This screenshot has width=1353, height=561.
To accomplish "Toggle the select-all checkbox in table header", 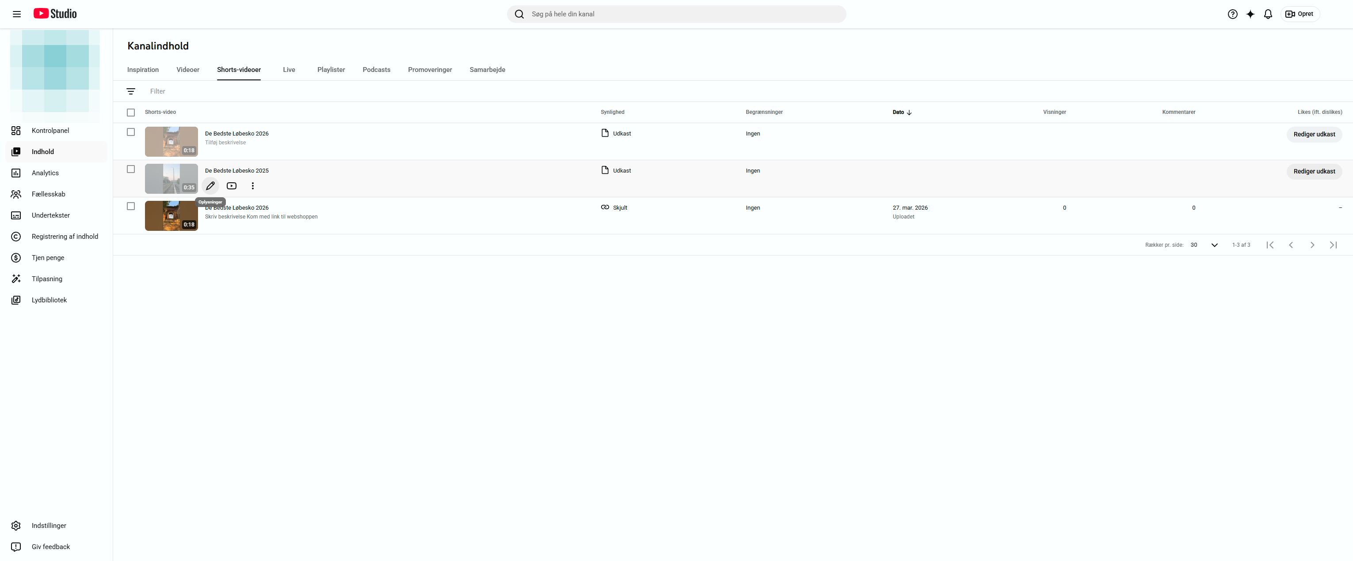I will (131, 112).
